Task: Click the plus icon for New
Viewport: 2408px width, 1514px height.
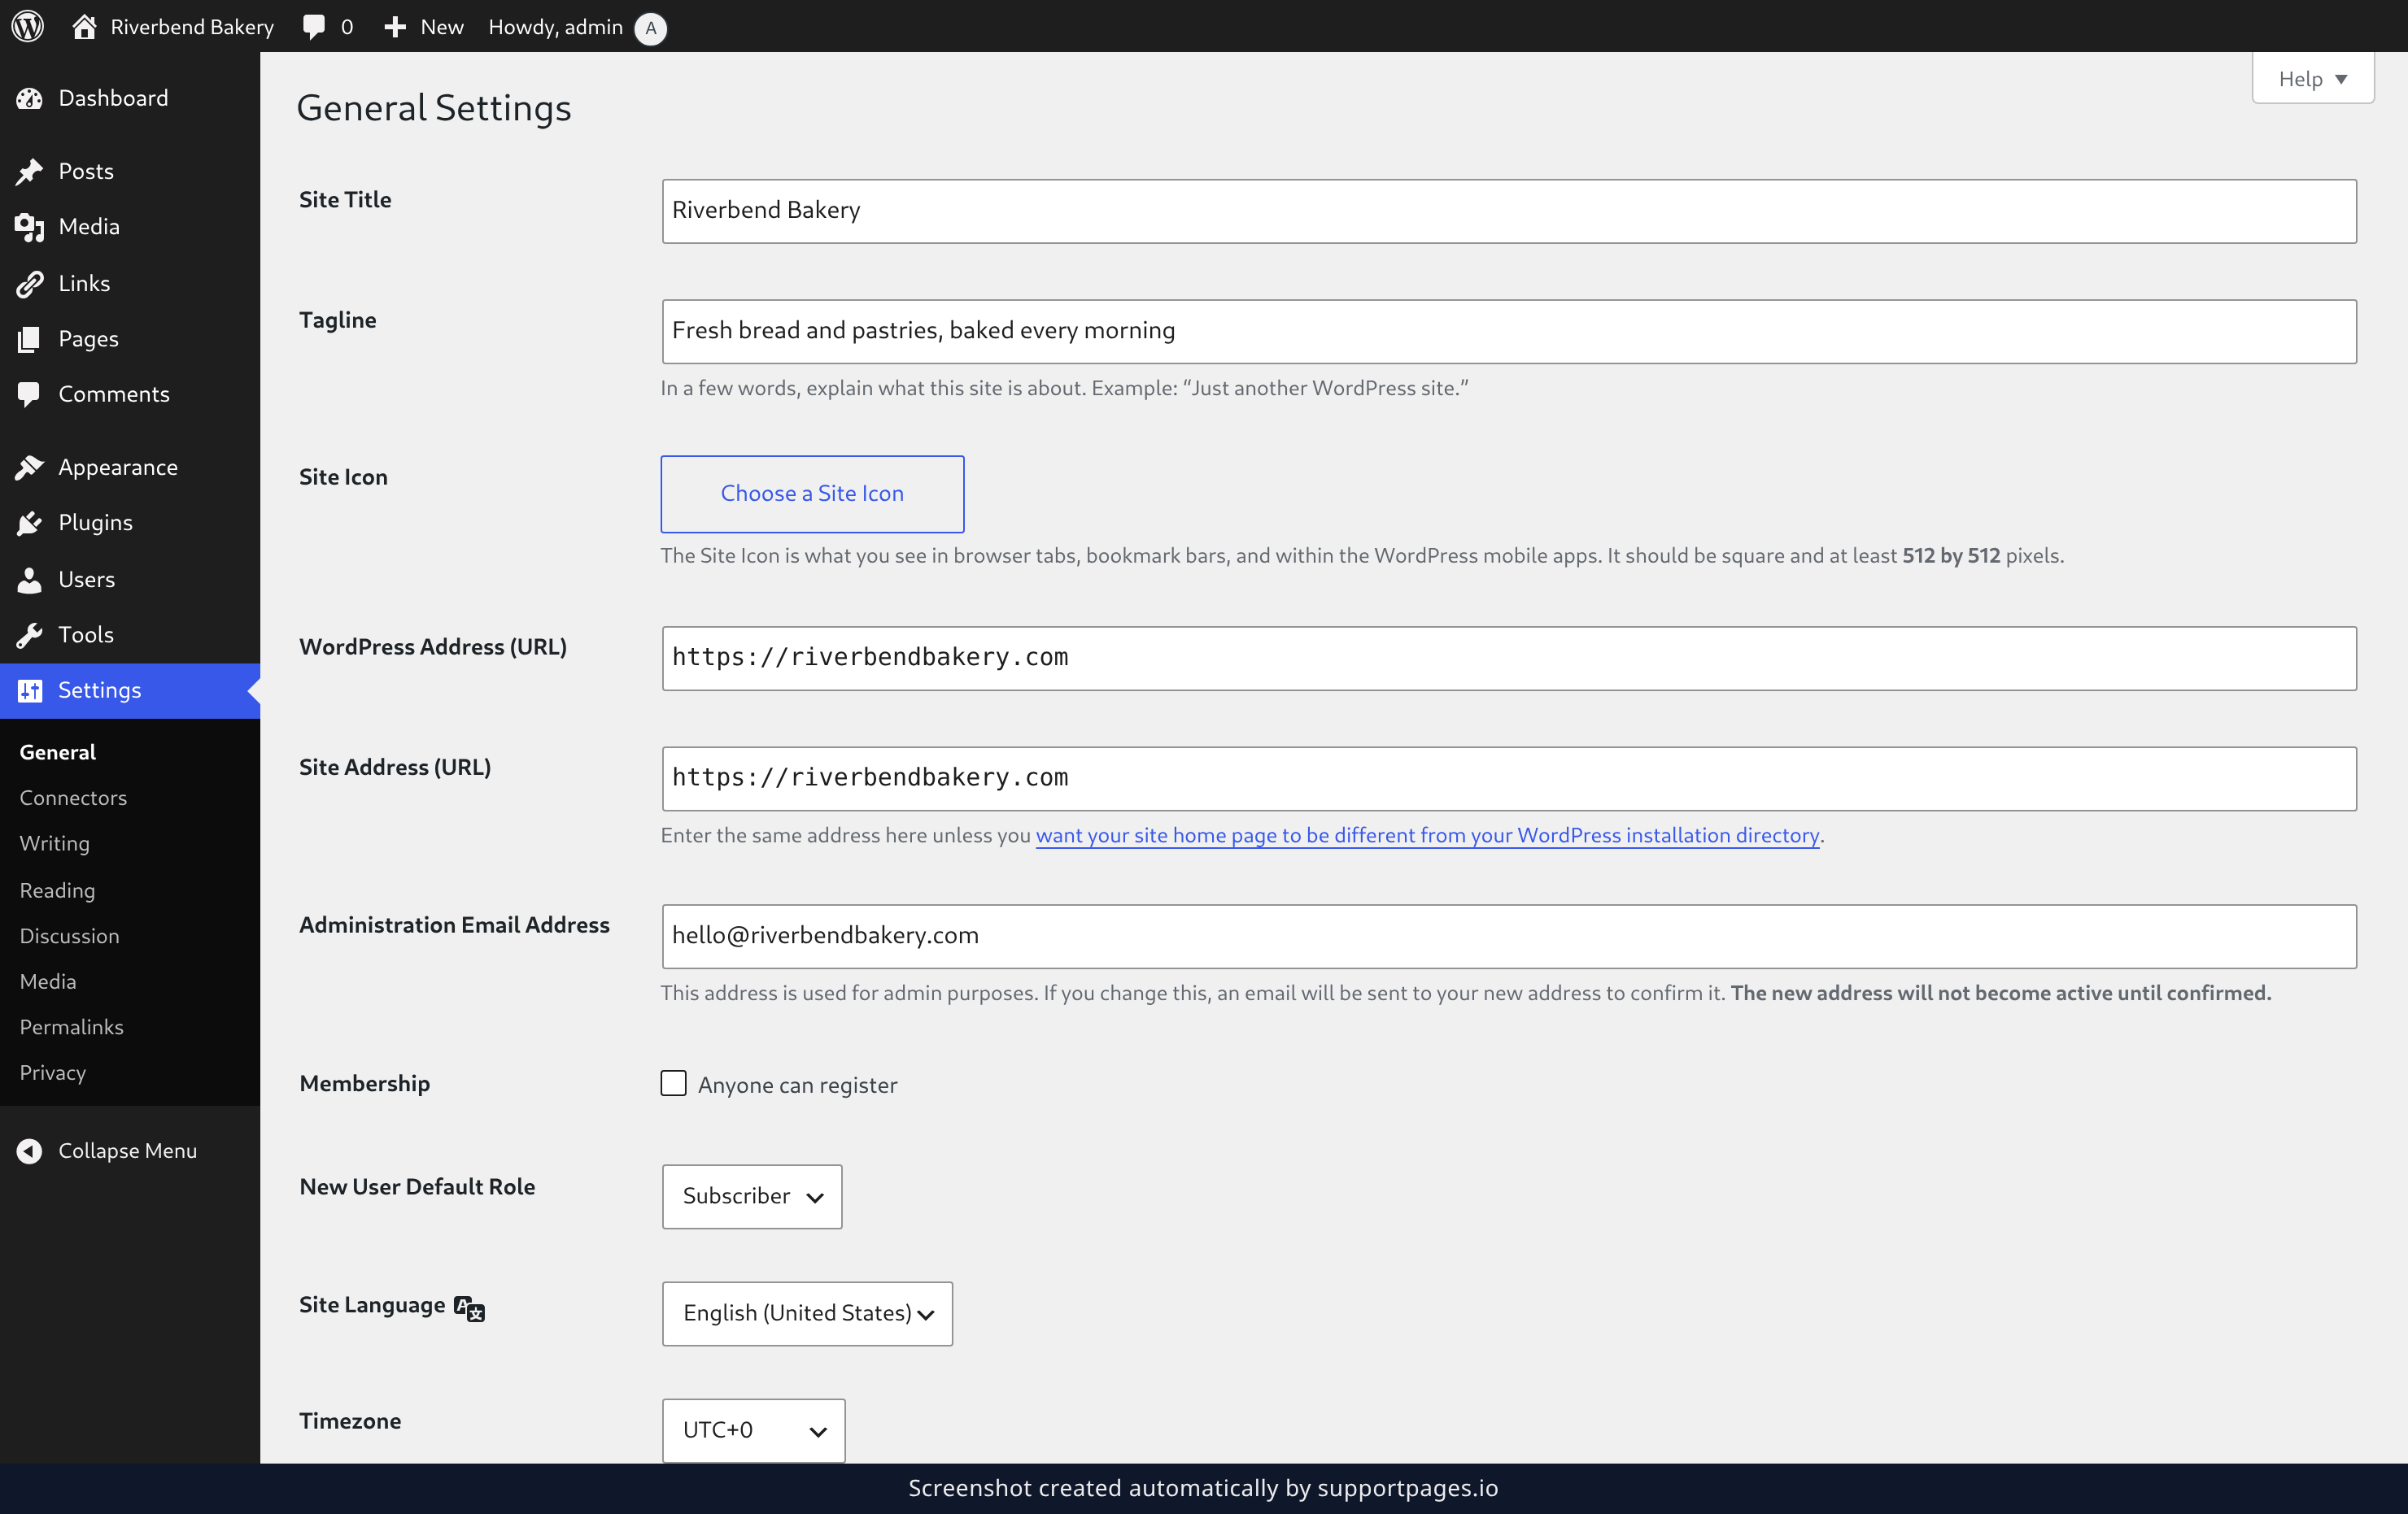Action: (x=395, y=27)
